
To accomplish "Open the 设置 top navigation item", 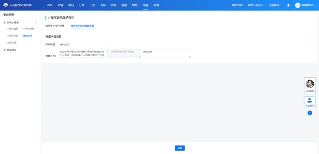I will tap(156, 5).
